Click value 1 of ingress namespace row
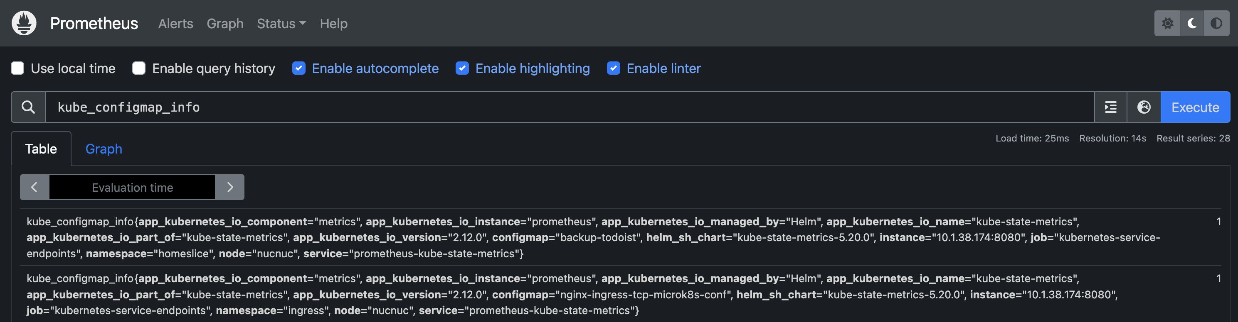The image size is (1238, 322). pos(1218,278)
